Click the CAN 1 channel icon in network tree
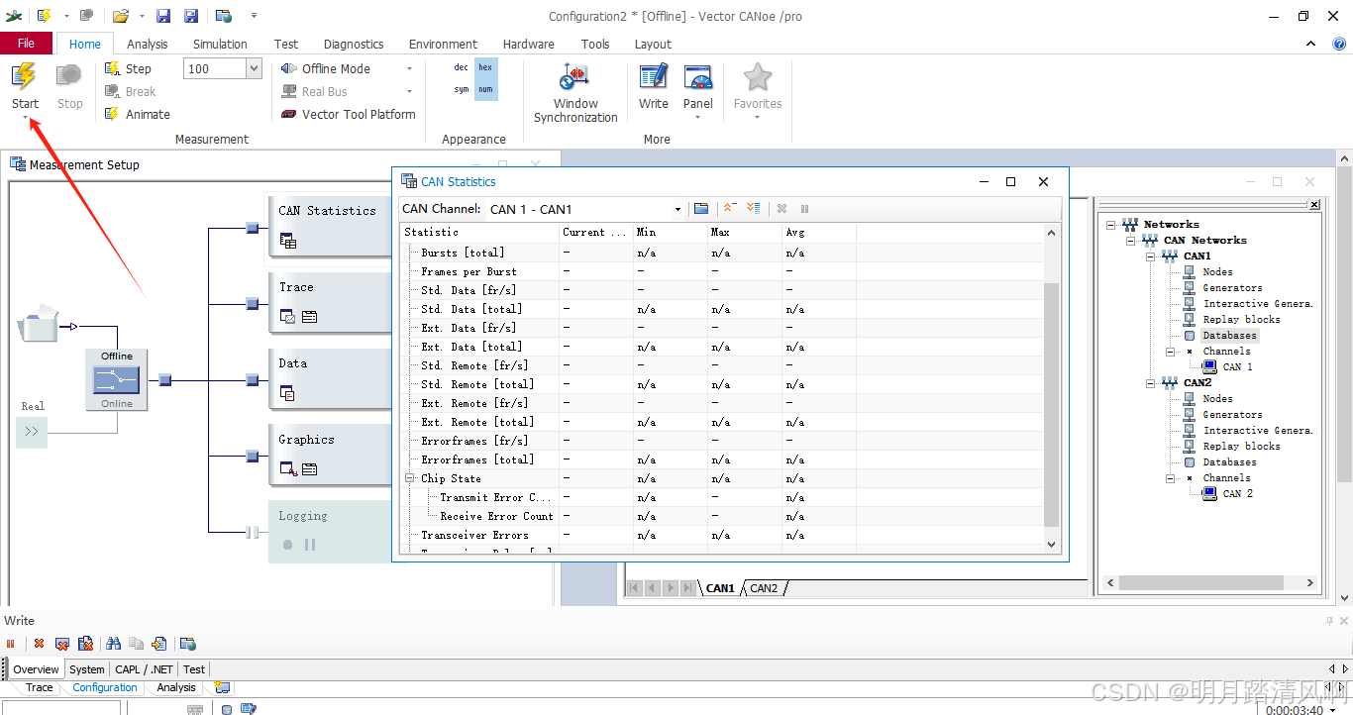This screenshot has height=715, width=1353. click(1209, 366)
